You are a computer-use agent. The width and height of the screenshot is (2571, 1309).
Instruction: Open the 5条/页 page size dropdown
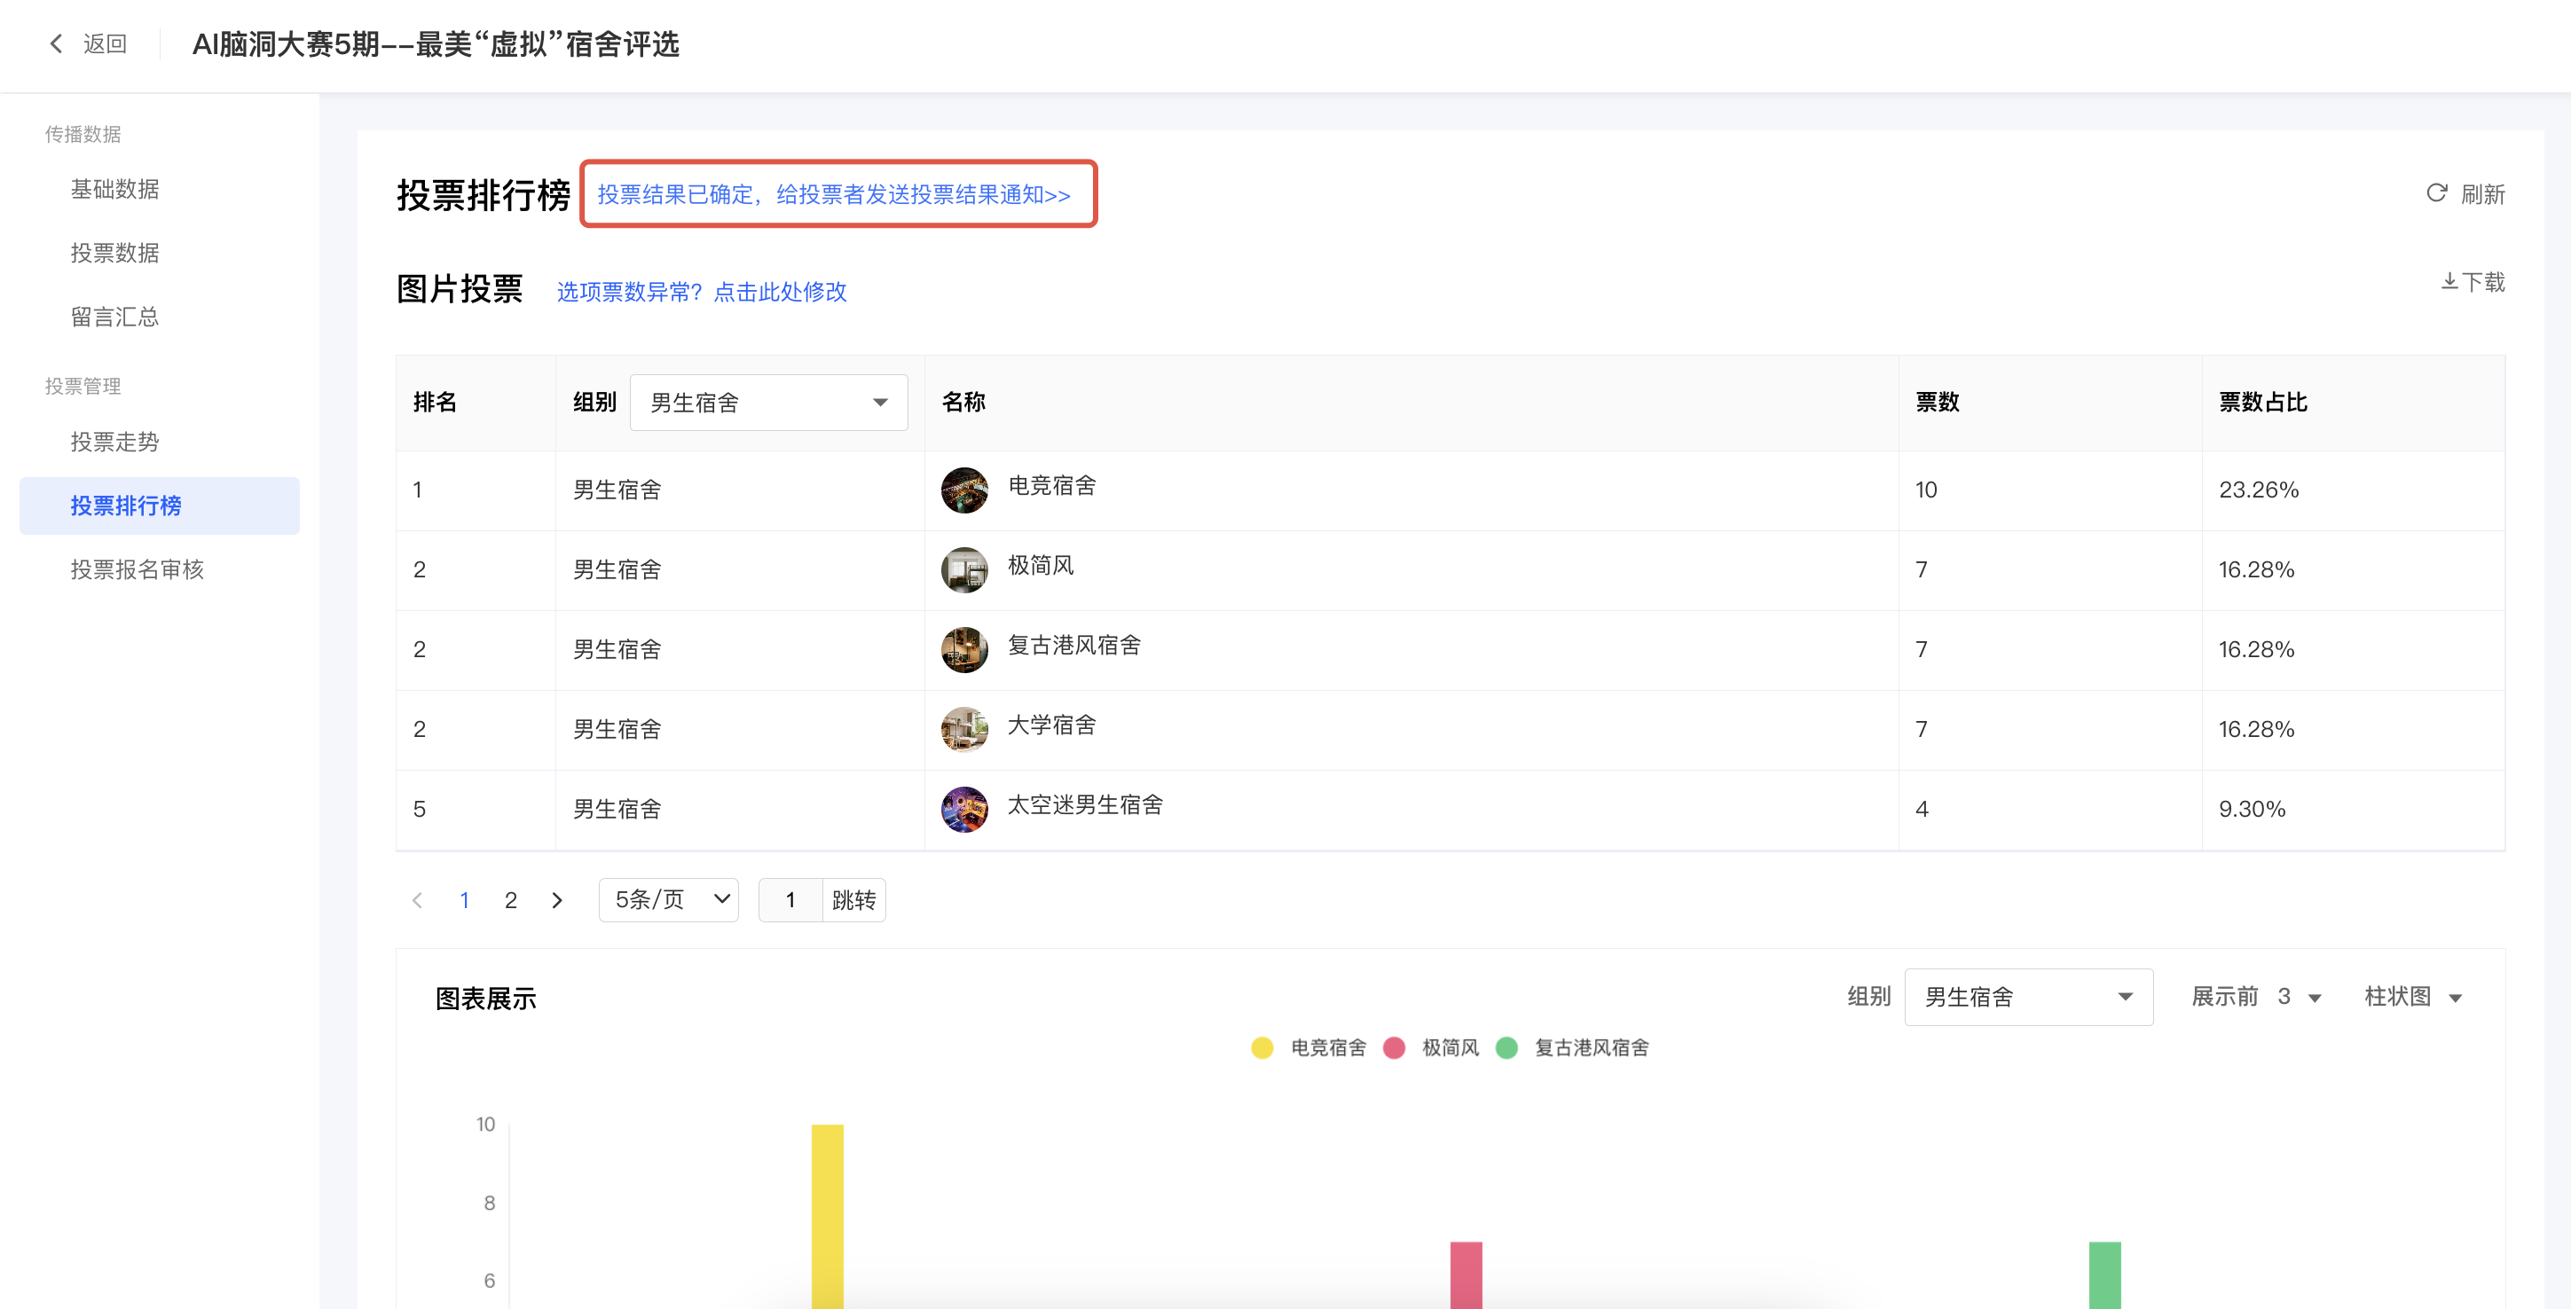(669, 900)
